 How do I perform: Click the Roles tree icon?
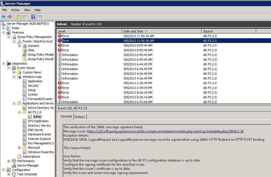(x=8, y=28)
